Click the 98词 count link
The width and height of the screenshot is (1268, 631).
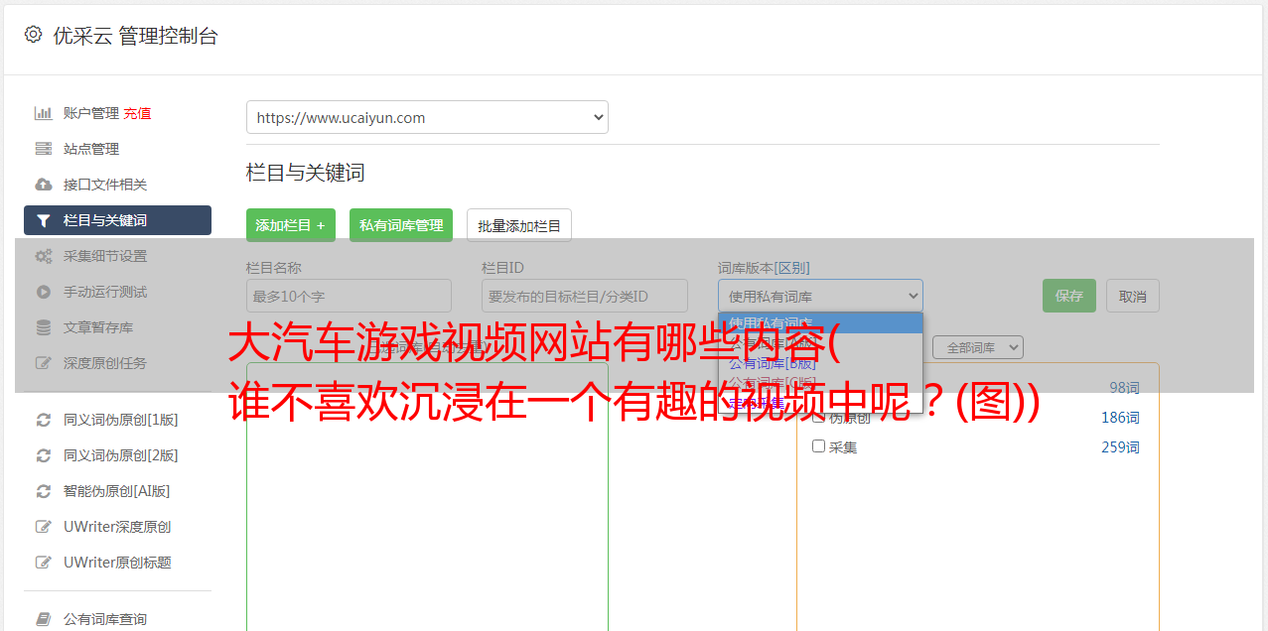point(1124,388)
